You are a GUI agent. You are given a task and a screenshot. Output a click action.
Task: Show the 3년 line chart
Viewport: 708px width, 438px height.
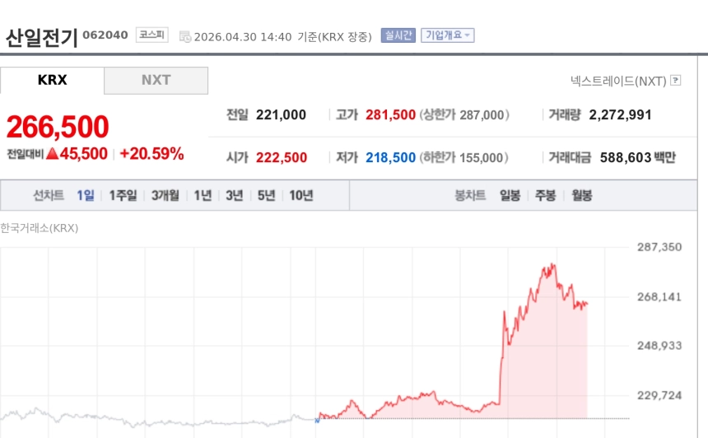pos(235,195)
